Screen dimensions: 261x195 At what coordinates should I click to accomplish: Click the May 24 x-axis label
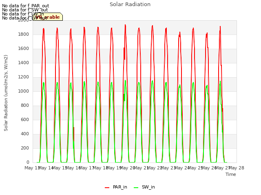pos(182,168)
